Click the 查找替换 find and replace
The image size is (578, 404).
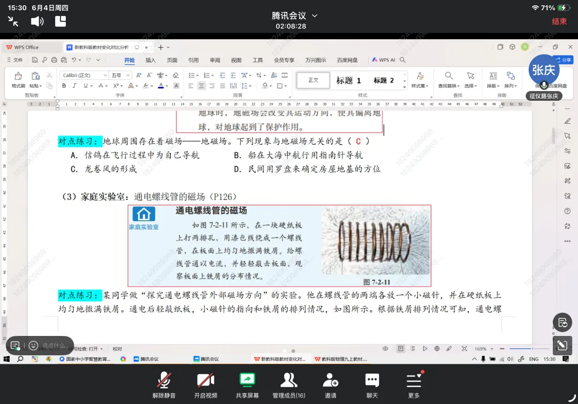[x=448, y=80]
